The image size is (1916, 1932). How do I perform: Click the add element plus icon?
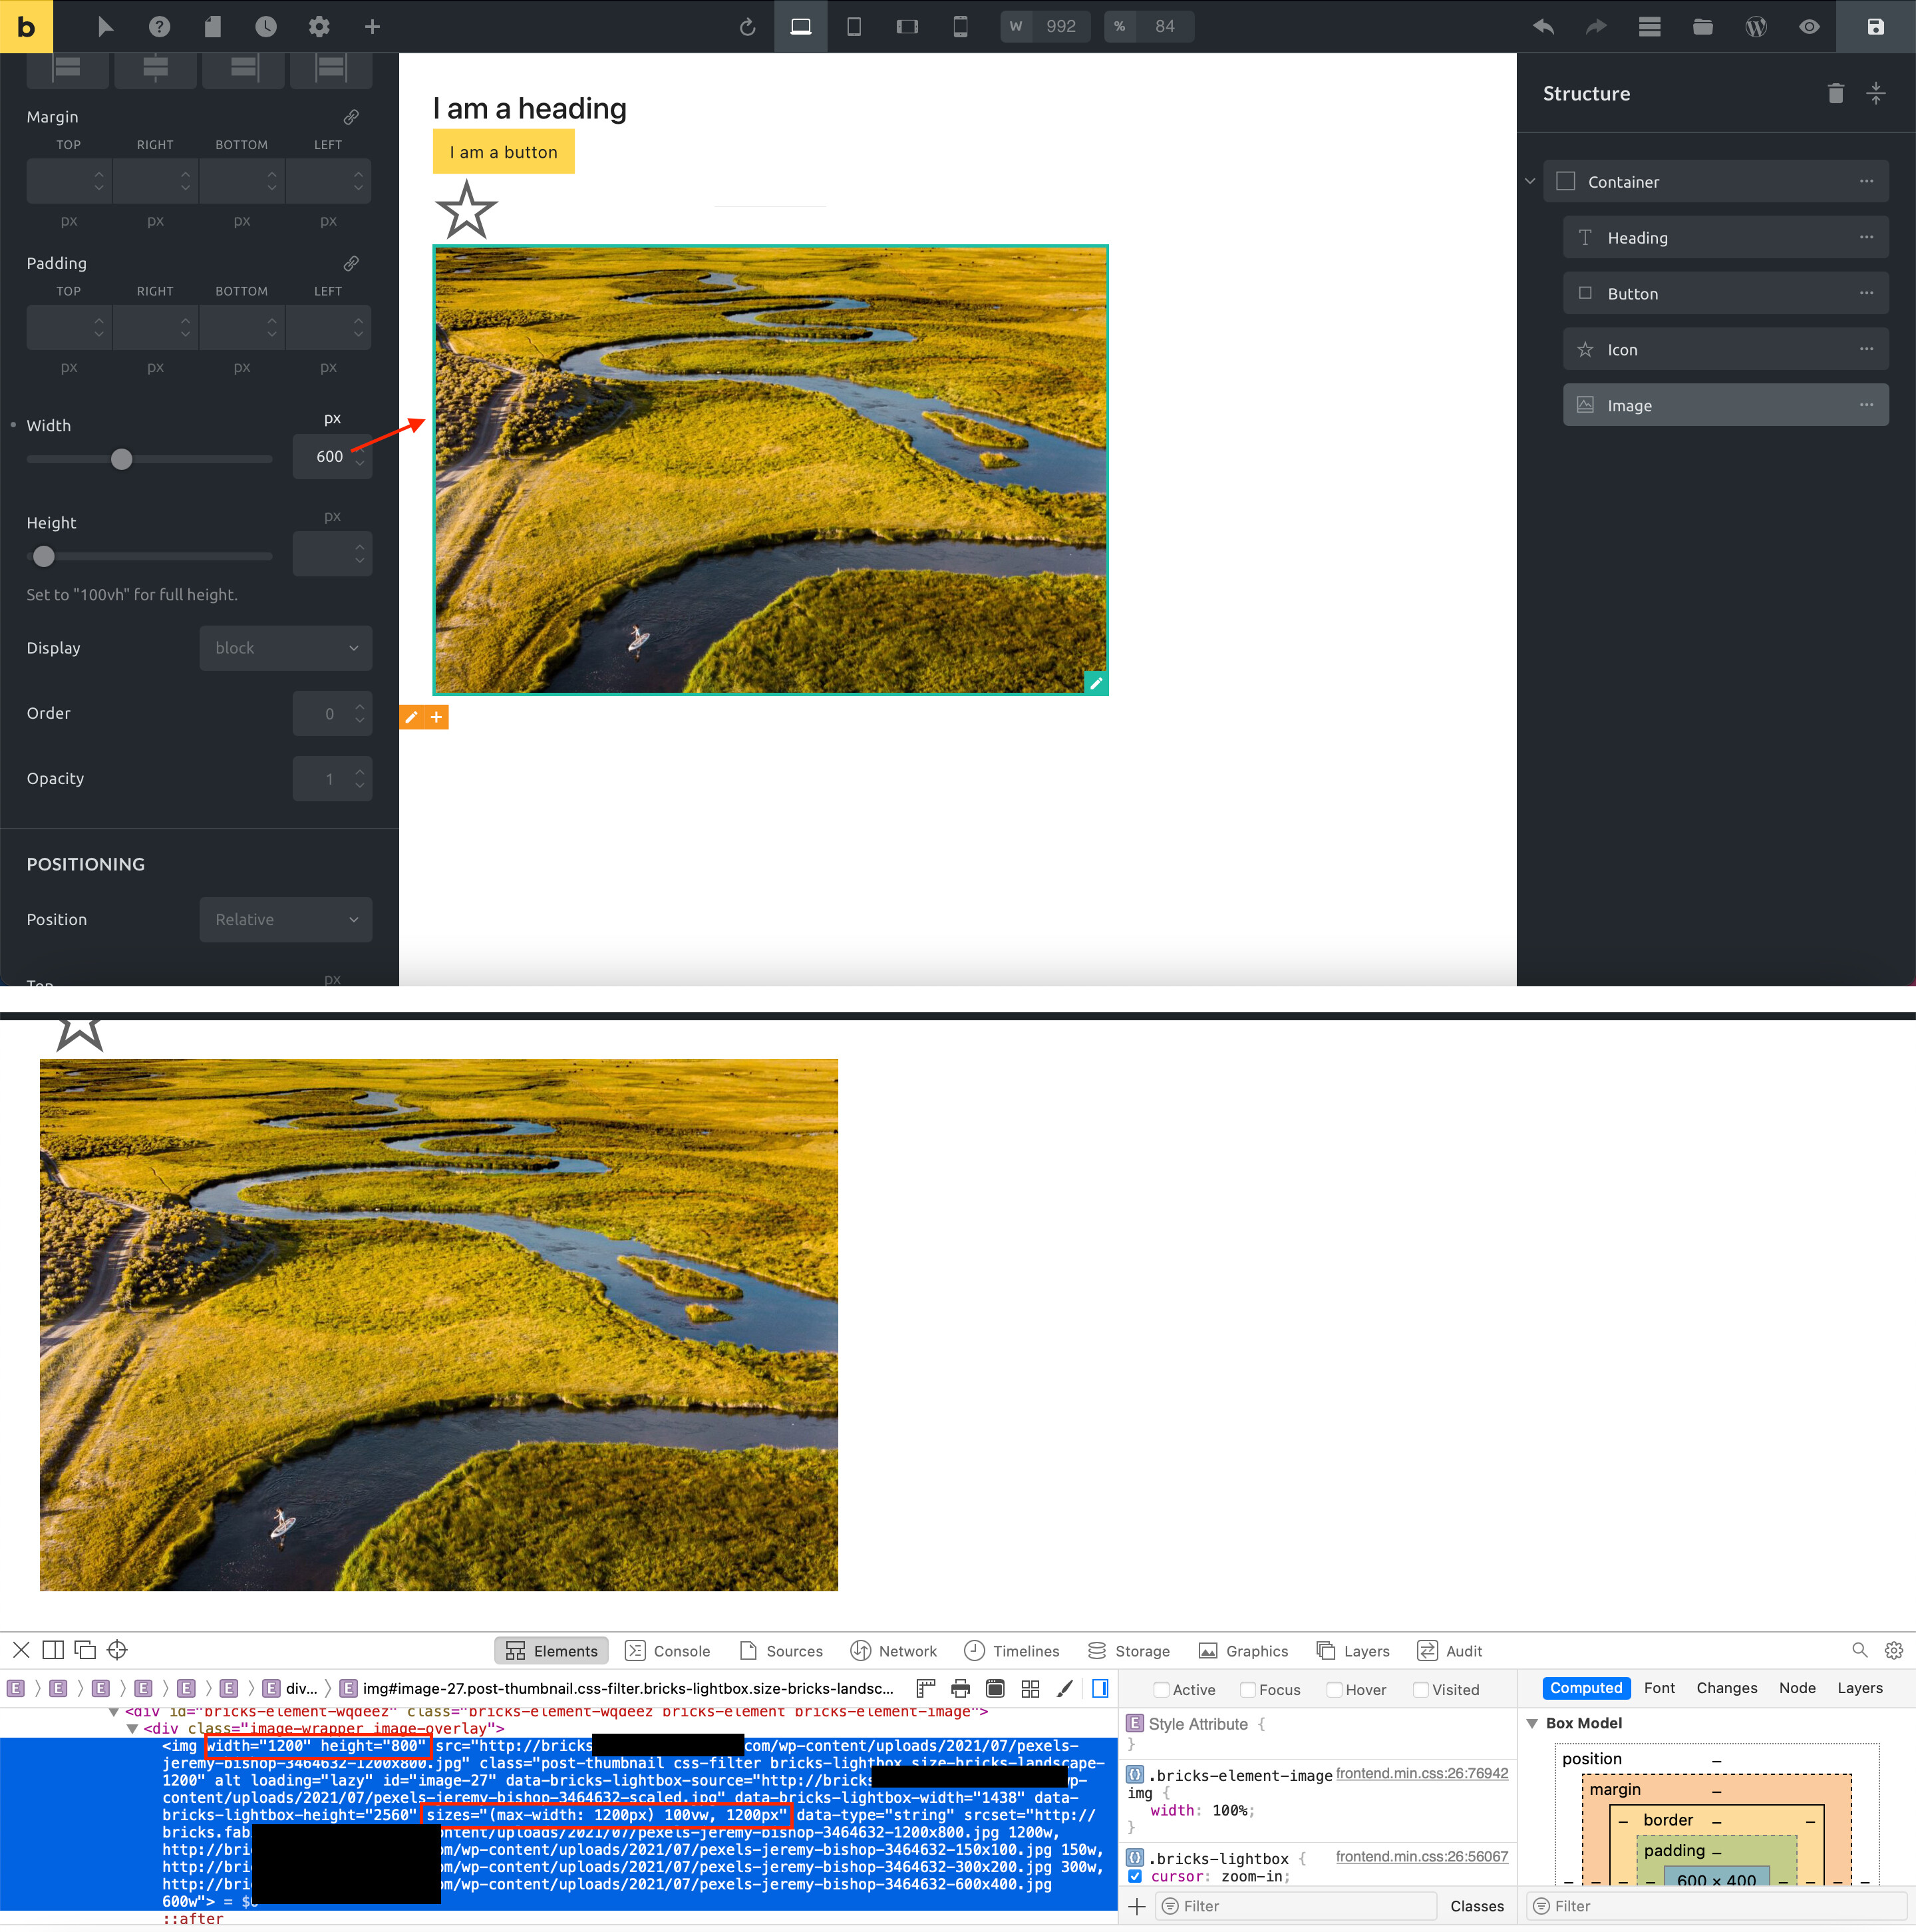tap(372, 27)
